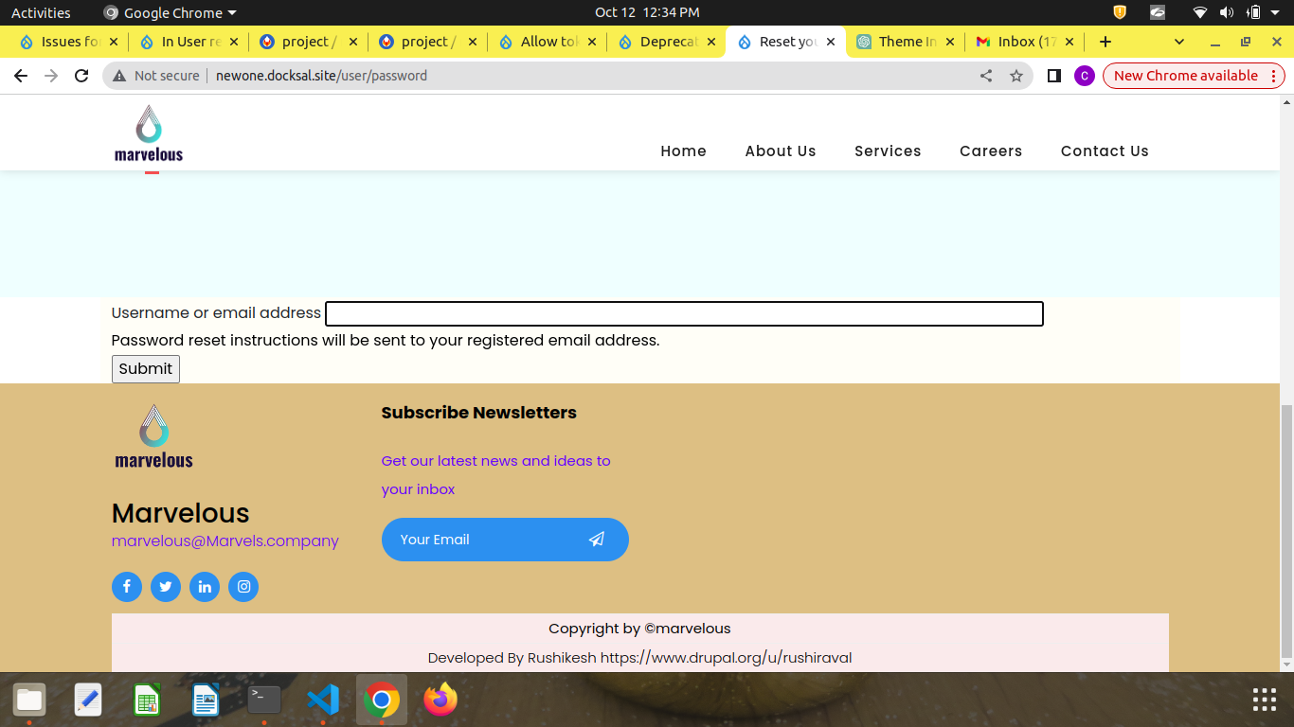Image resolution: width=1294 pixels, height=727 pixels.
Task: Select the Instagram icon in the footer
Action: [243, 587]
